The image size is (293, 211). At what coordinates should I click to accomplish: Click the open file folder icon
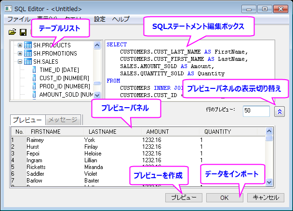pos(13,32)
